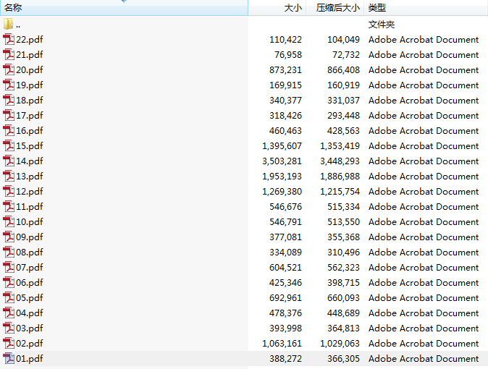Select the file name 22.pdf
The image size is (488, 369).
coord(30,40)
